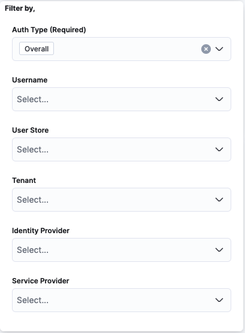Click the User Store field label

31,130
